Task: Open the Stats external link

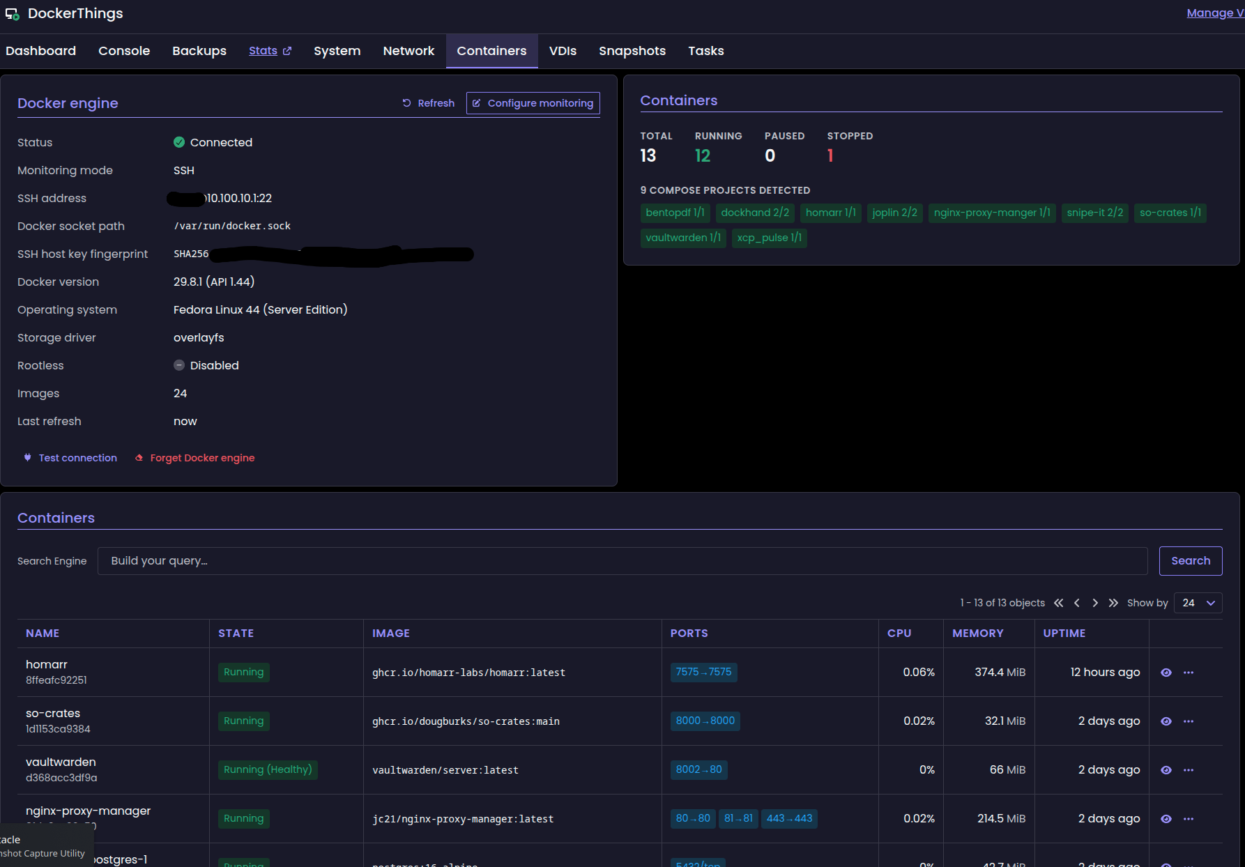Action: (x=270, y=51)
